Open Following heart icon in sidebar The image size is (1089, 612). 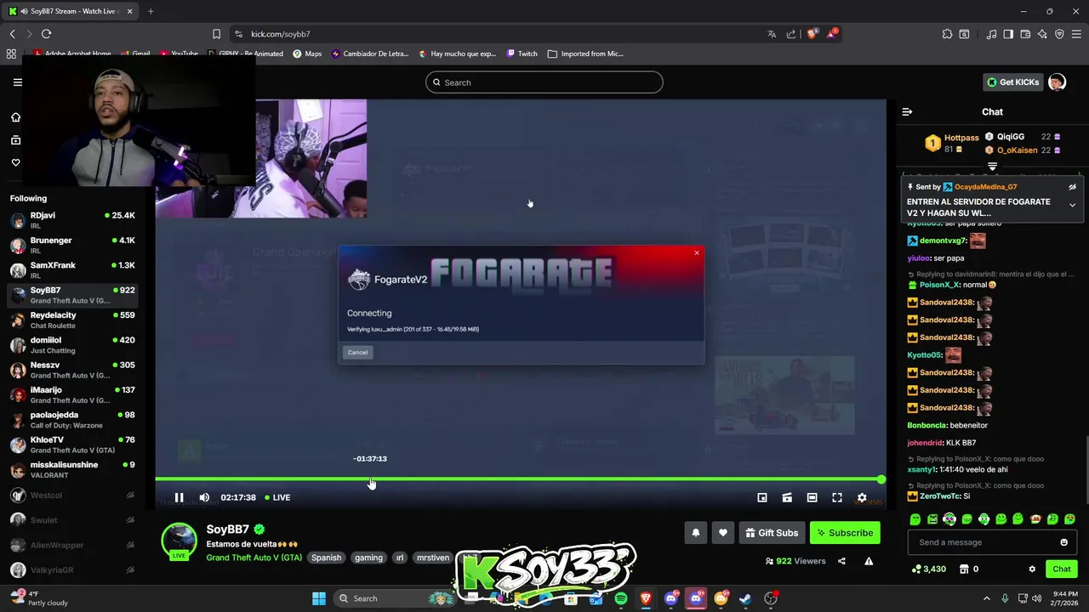point(15,162)
